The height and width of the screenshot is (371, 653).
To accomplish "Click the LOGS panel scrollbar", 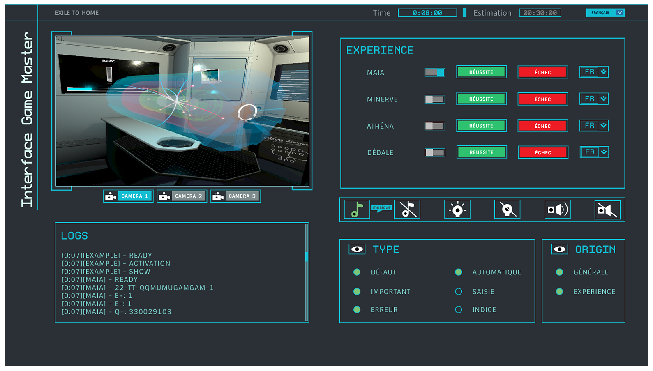I will tap(307, 257).
